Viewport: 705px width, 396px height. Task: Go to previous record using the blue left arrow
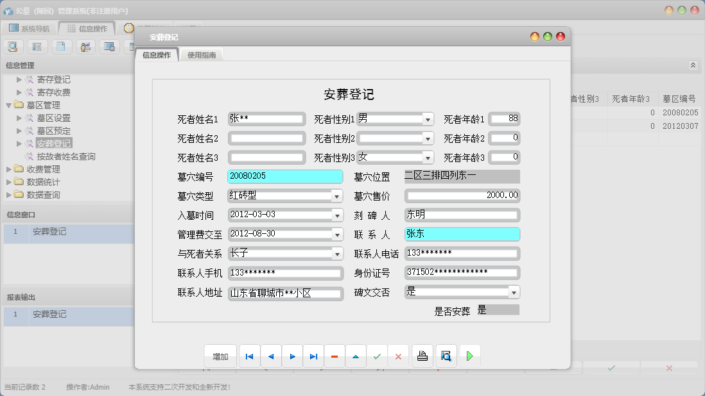pyautogui.click(x=270, y=356)
